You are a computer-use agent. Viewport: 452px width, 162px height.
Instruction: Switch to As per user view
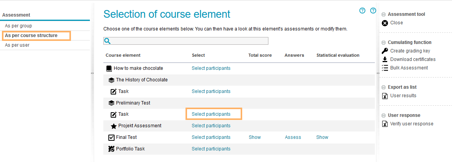[x=17, y=45]
